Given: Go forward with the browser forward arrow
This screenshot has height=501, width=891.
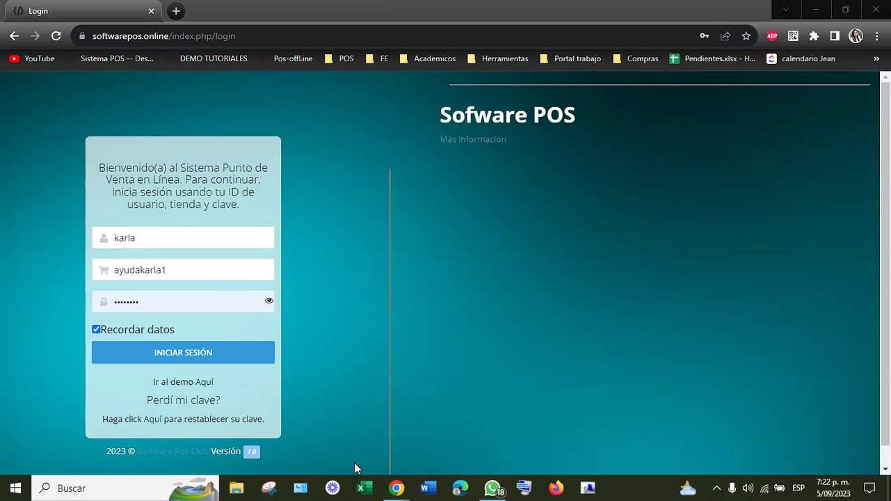Looking at the screenshot, I should (35, 36).
